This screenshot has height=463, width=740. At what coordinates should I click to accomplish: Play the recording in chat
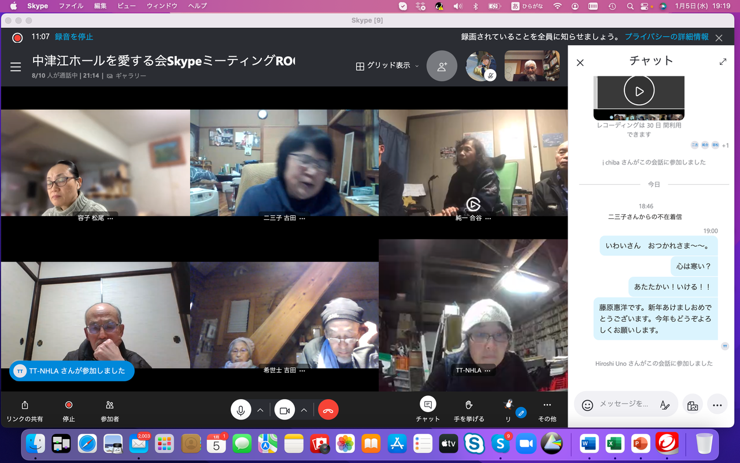pos(639,91)
